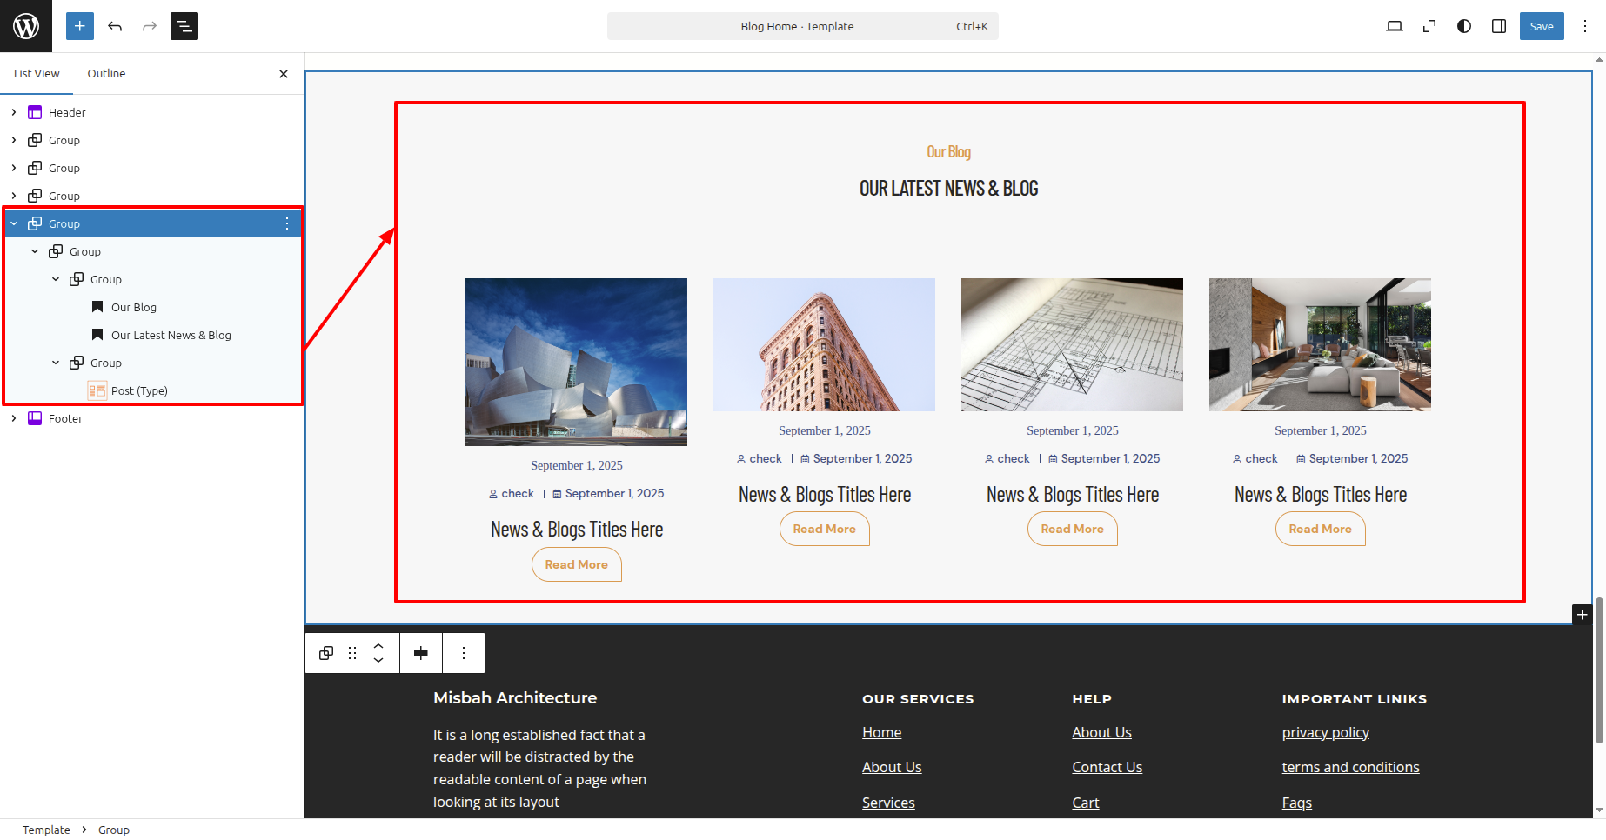The height and width of the screenshot is (840, 1606).
Task: Click the silver concert hall post thumbnail
Action: pyautogui.click(x=576, y=362)
